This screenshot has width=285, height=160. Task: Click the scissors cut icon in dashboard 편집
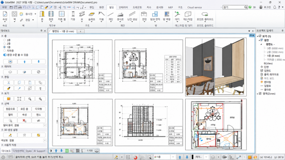tap(8, 82)
